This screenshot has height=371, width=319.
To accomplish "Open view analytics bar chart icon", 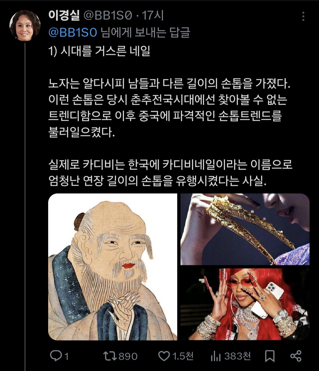I will click(x=216, y=357).
